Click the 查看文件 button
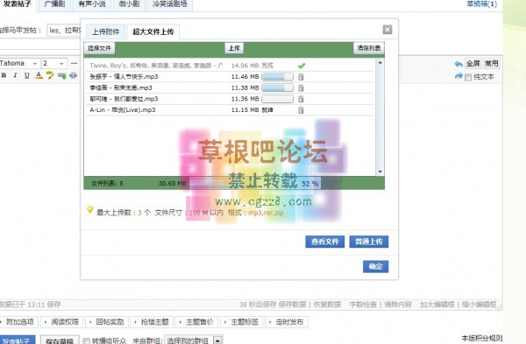 (324, 242)
